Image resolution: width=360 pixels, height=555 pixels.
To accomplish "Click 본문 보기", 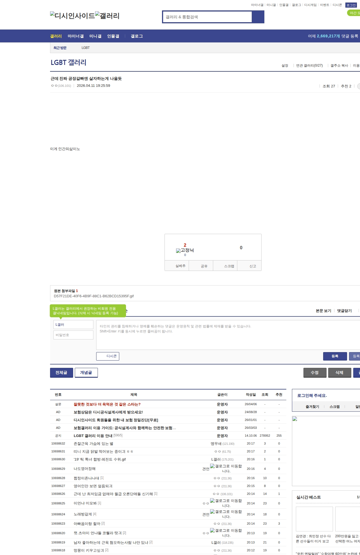I will (323, 311).
